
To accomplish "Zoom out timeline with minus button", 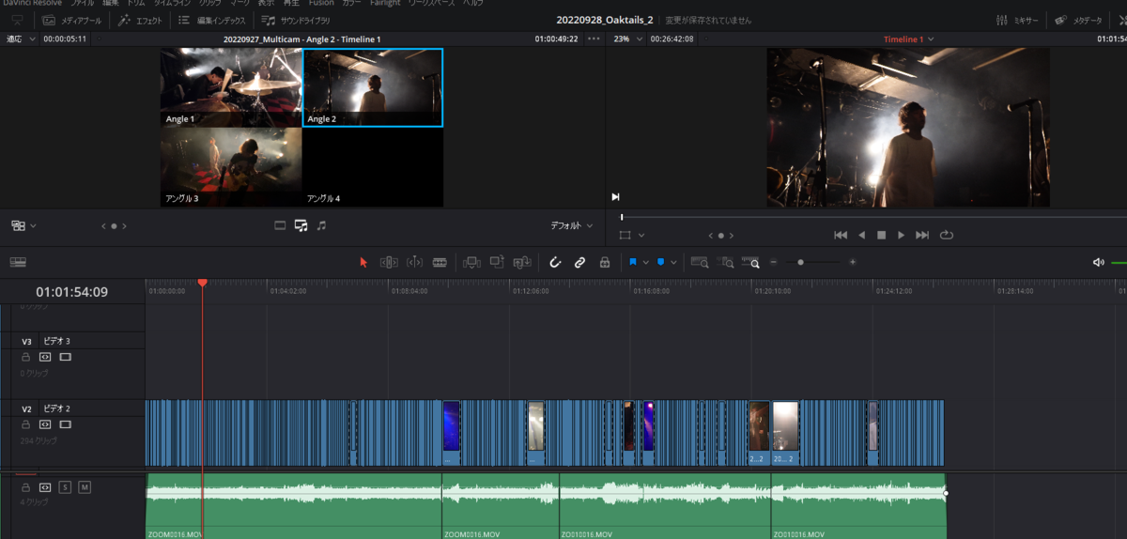I will click(x=774, y=263).
